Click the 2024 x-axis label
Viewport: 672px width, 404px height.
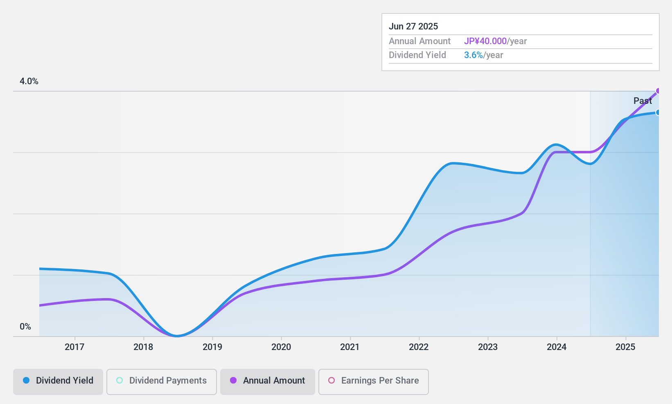point(557,347)
